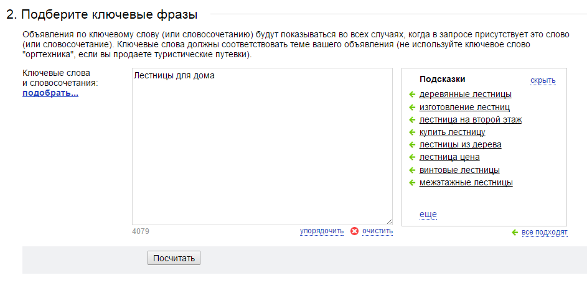Select деревянные лестницы suggestion link
This screenshot has height=288, width=587.
(466, 95)
